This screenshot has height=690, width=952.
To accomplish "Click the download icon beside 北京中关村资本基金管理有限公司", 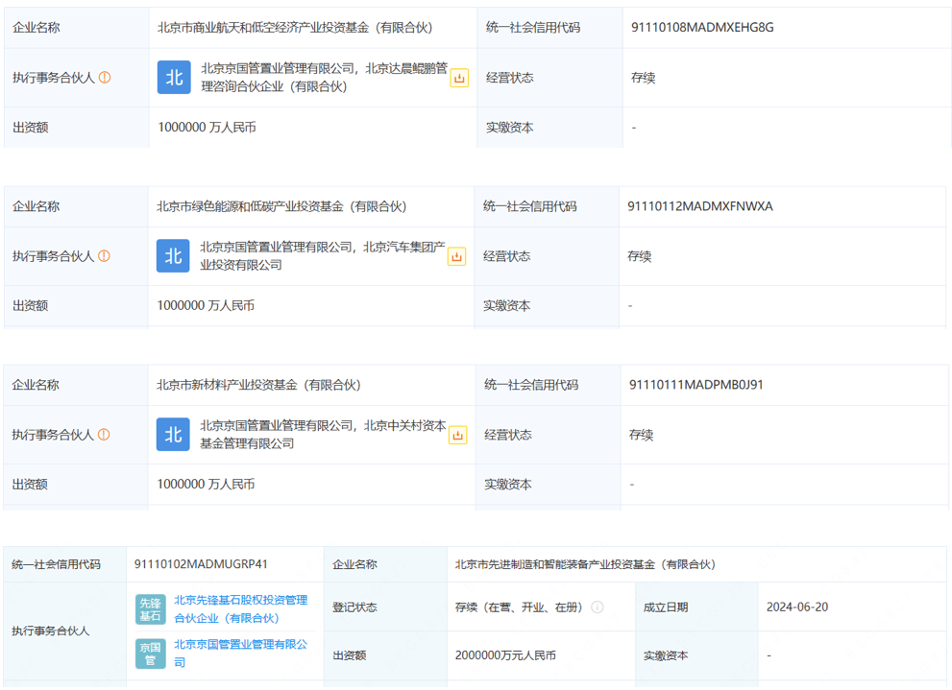I will [459, 434].
